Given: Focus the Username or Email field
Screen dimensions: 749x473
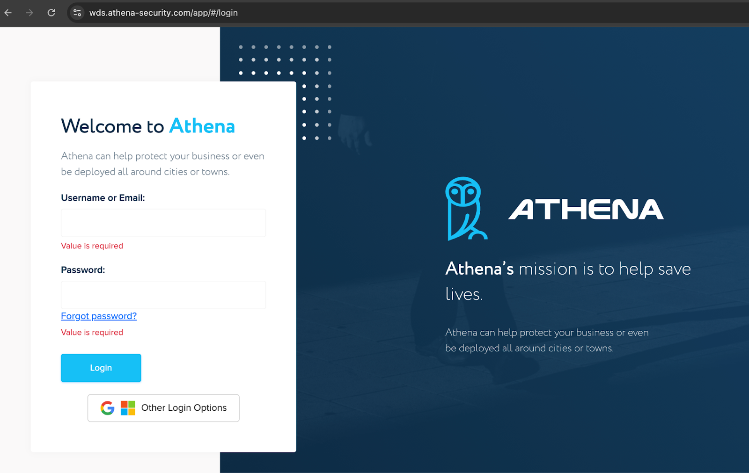Looking at the screenshot, I should (163, 223).
